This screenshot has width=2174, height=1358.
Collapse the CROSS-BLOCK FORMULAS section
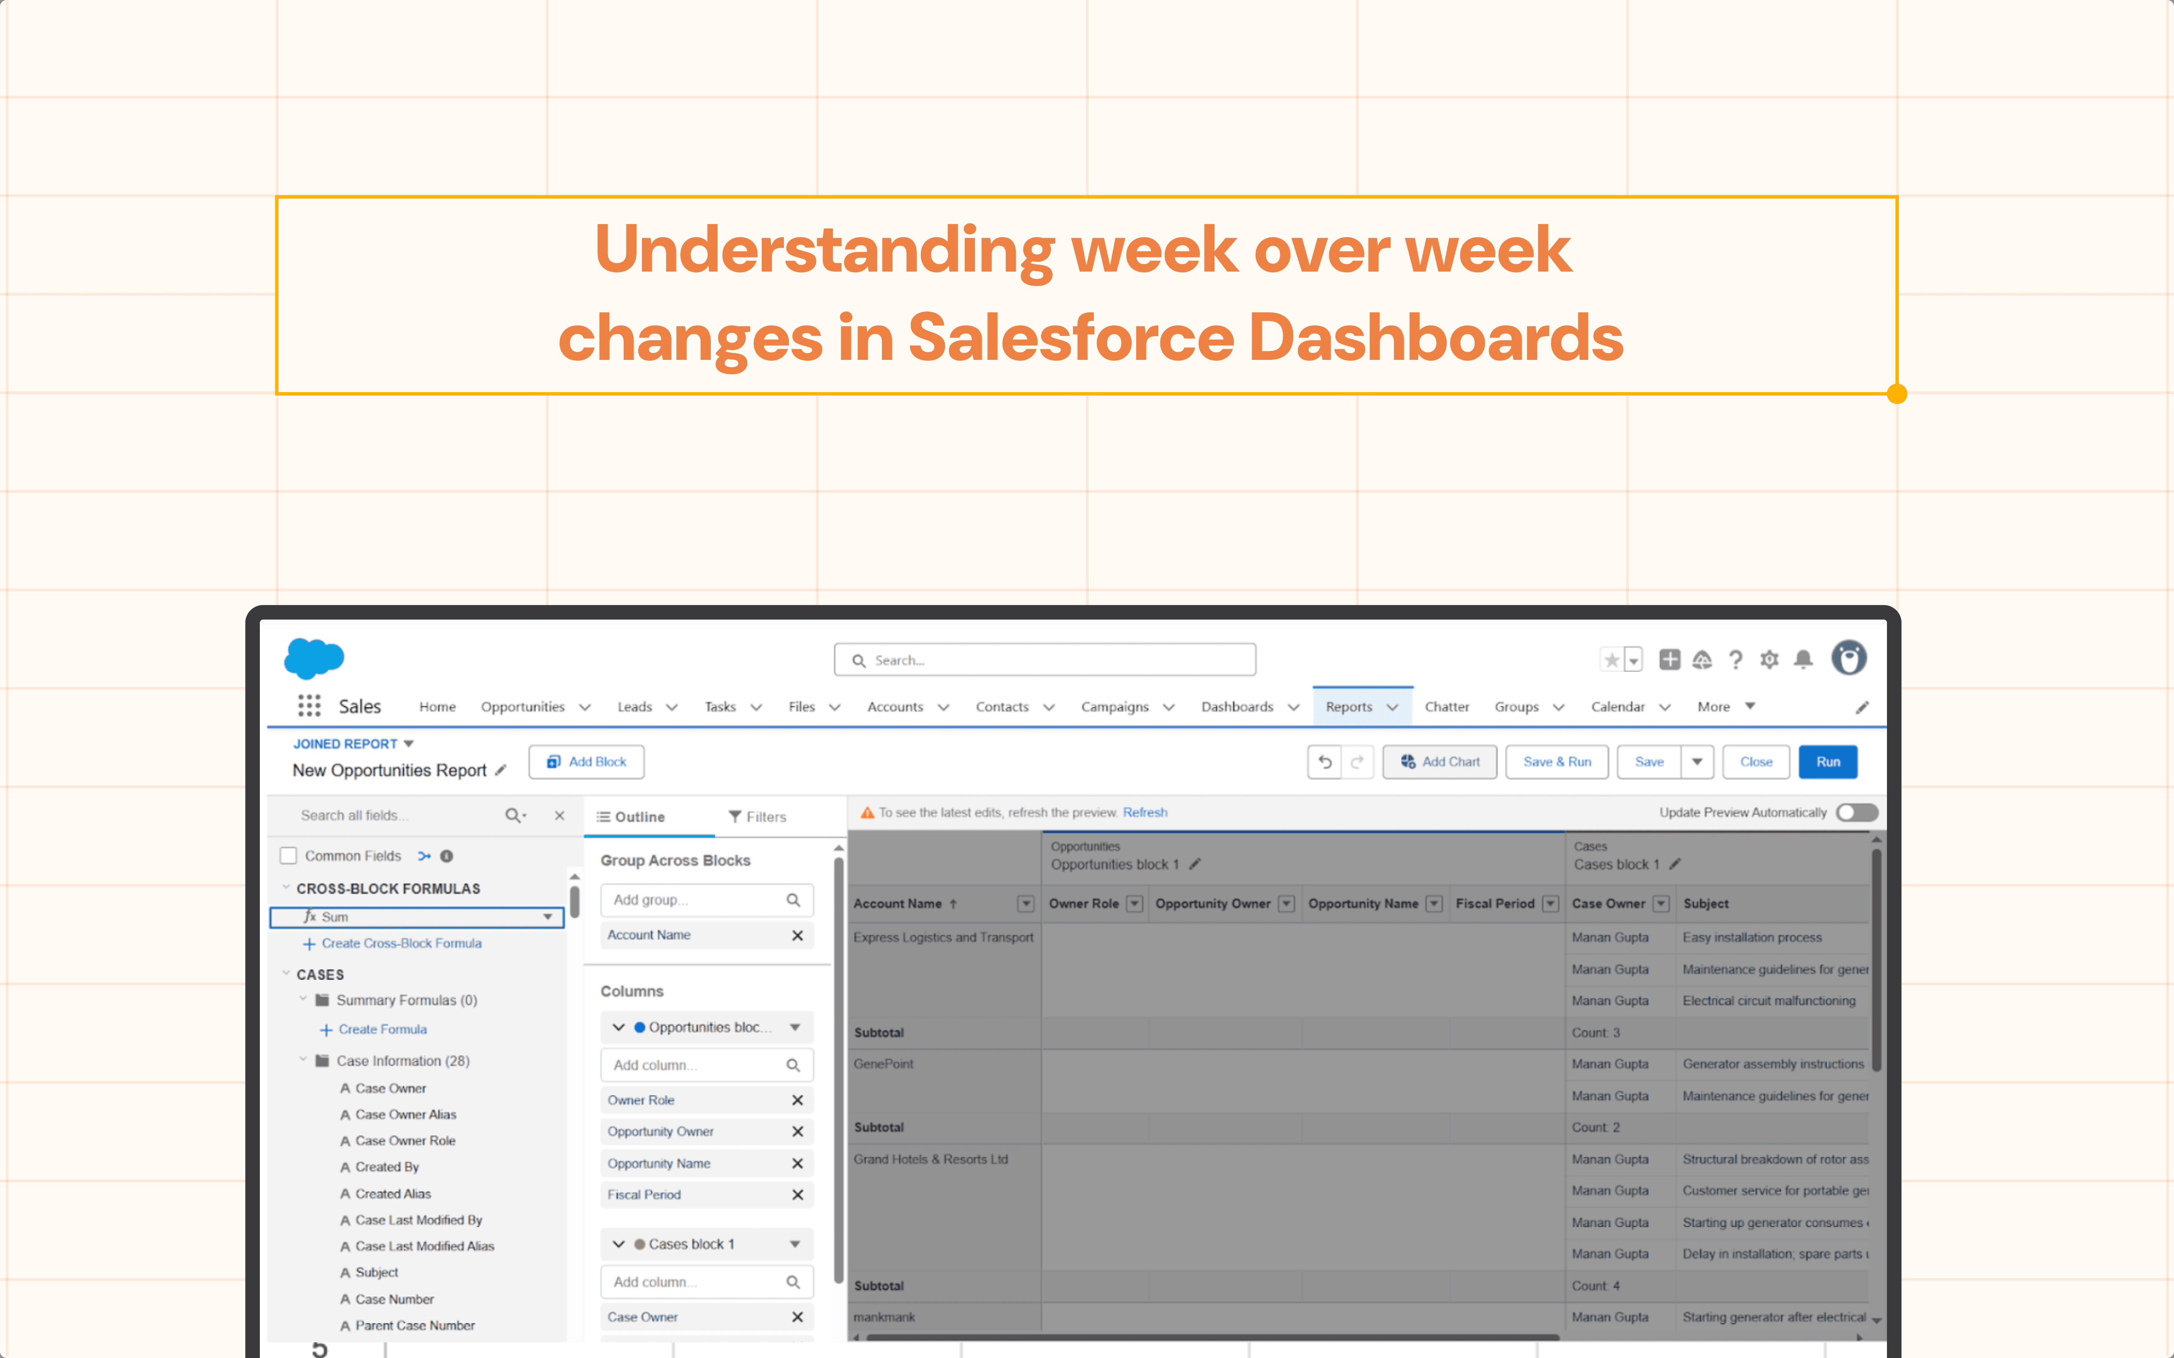286,887
